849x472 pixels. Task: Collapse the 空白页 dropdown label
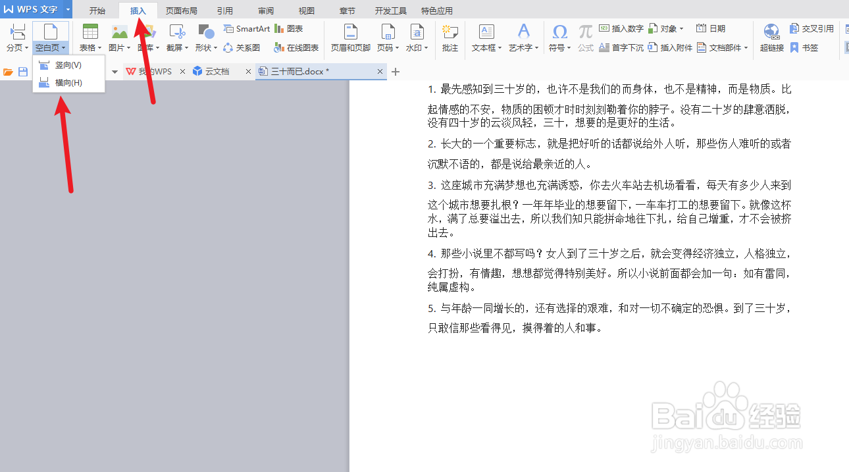[51, 48]
